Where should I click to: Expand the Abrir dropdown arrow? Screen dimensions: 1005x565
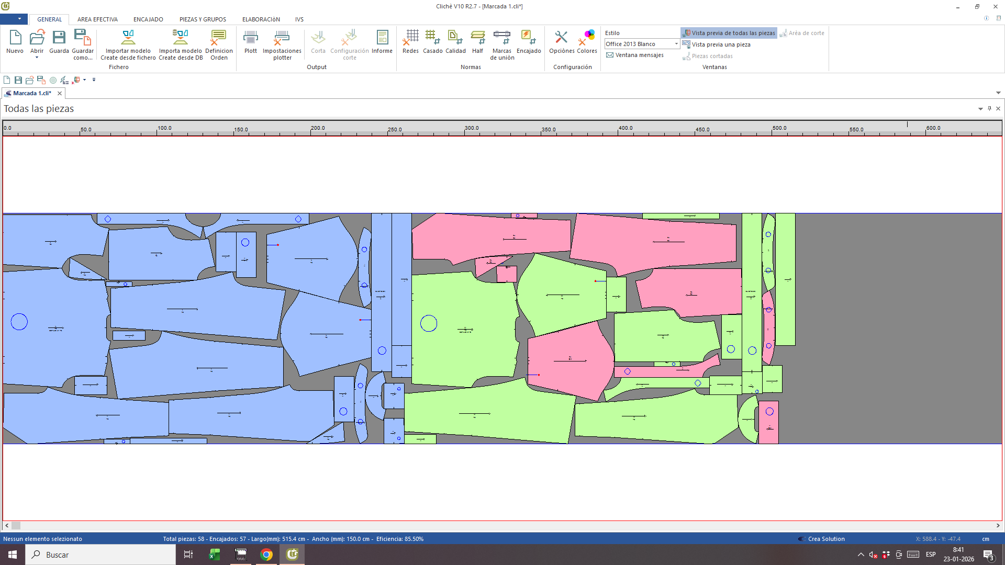[x=37, y=58]
